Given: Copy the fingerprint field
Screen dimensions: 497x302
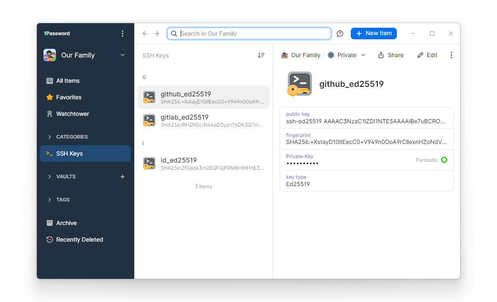Looking at the screenshot, I should coord(367,139).
